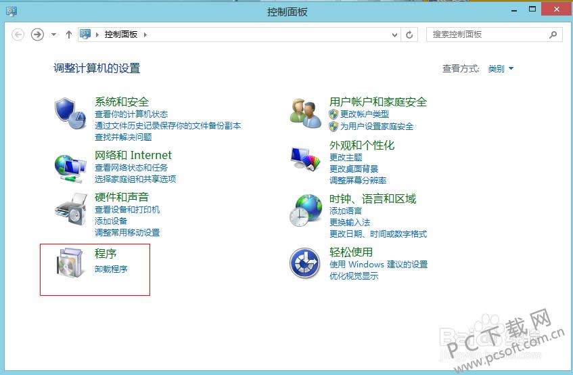
Task: Click the 卸载程序 link
Action: pyautogui.click(x=111, y=269)
